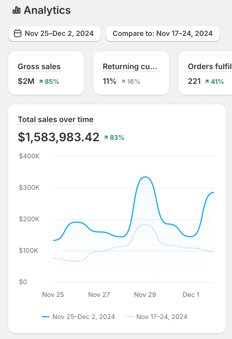The image size is (232, 339).
Task: Click the Analytics bar chart icon
Action: coord(16,11)
